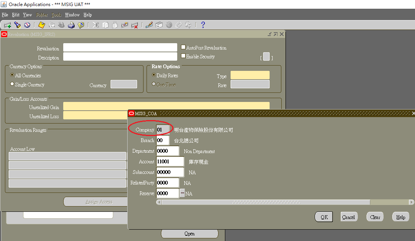
Task: Check the Enable Security checkbox
Action: pos(183,56)
